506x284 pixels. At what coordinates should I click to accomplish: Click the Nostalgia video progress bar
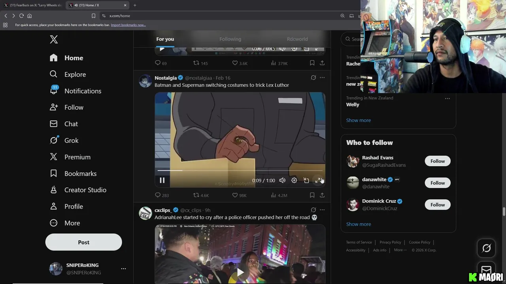[x=240, y=170]
